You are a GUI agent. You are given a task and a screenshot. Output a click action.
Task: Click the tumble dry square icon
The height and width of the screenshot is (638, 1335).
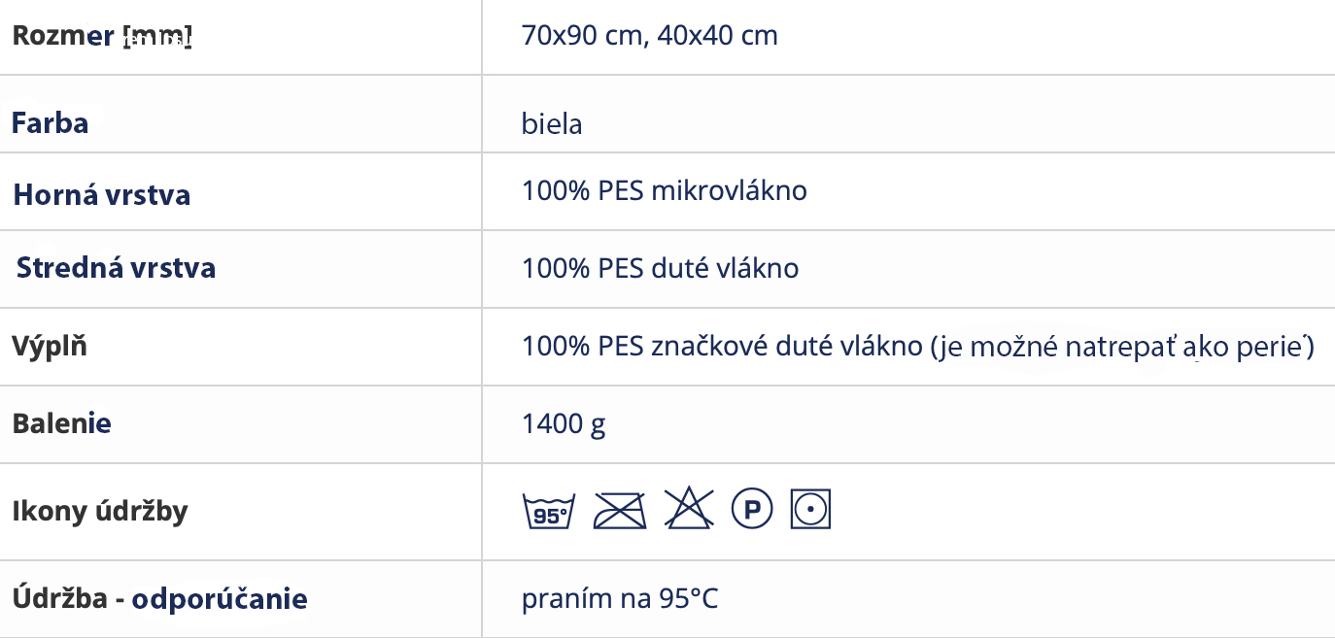coord(810,509)
